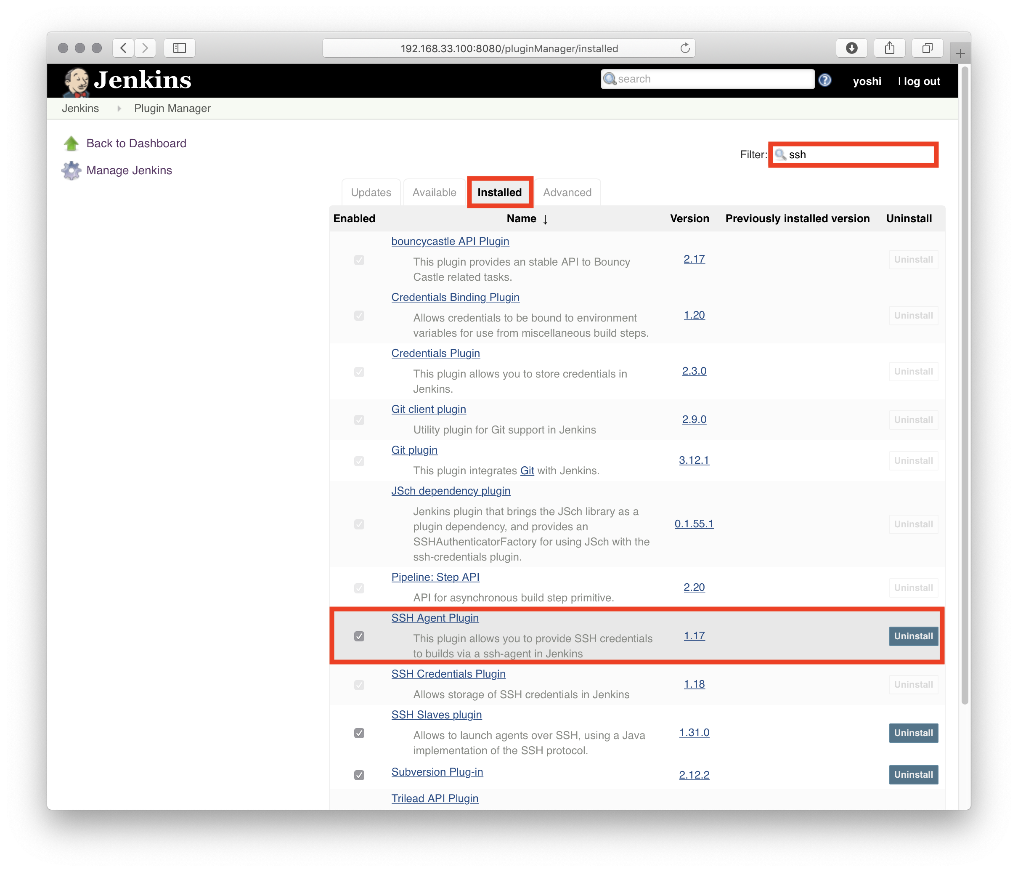
Task: Sort by the Name column header
Action: pos(521,219)
